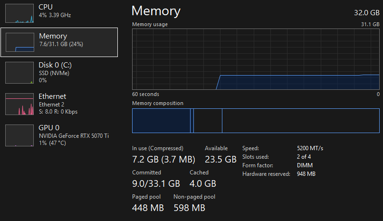The image size is (383, 221).
Task: Click the 4% 3.39 GHz CPU reading
Action: 55,15
